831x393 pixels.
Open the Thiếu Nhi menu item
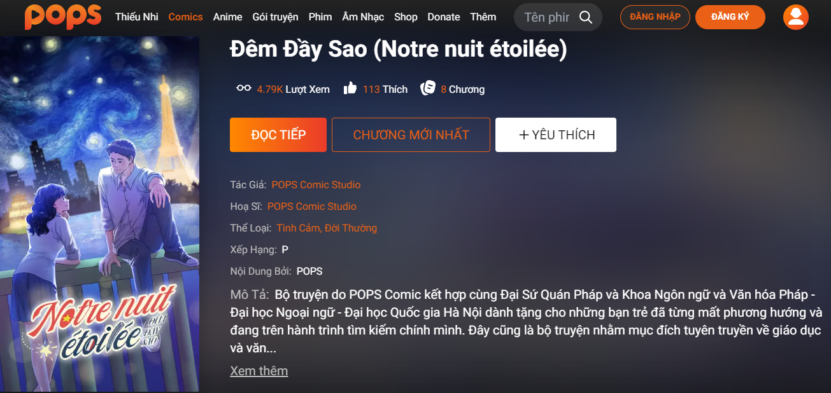[x=137, y=17]
